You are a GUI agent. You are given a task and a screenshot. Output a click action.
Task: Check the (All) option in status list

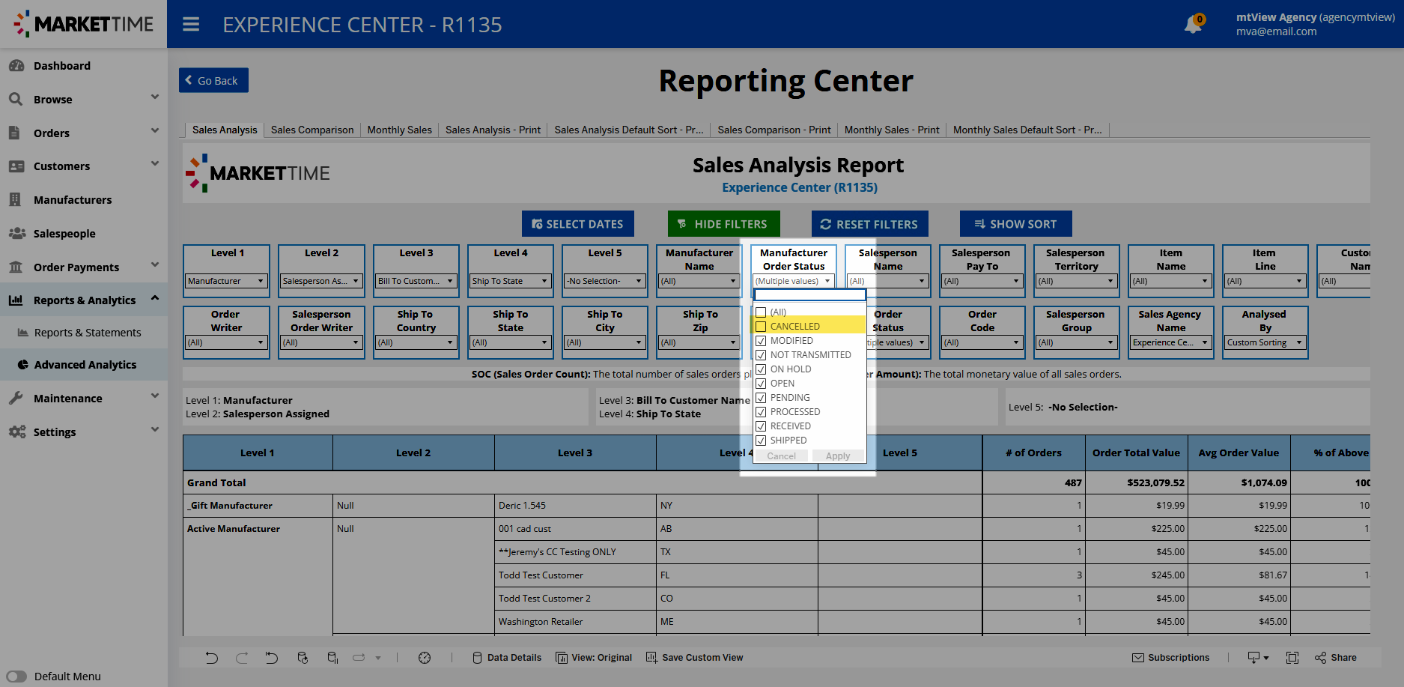tap(761, 312)
